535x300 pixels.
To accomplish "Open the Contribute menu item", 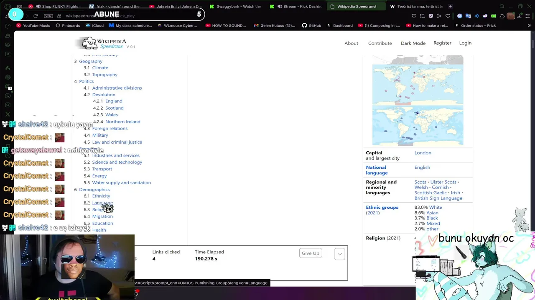I will 380,43.
